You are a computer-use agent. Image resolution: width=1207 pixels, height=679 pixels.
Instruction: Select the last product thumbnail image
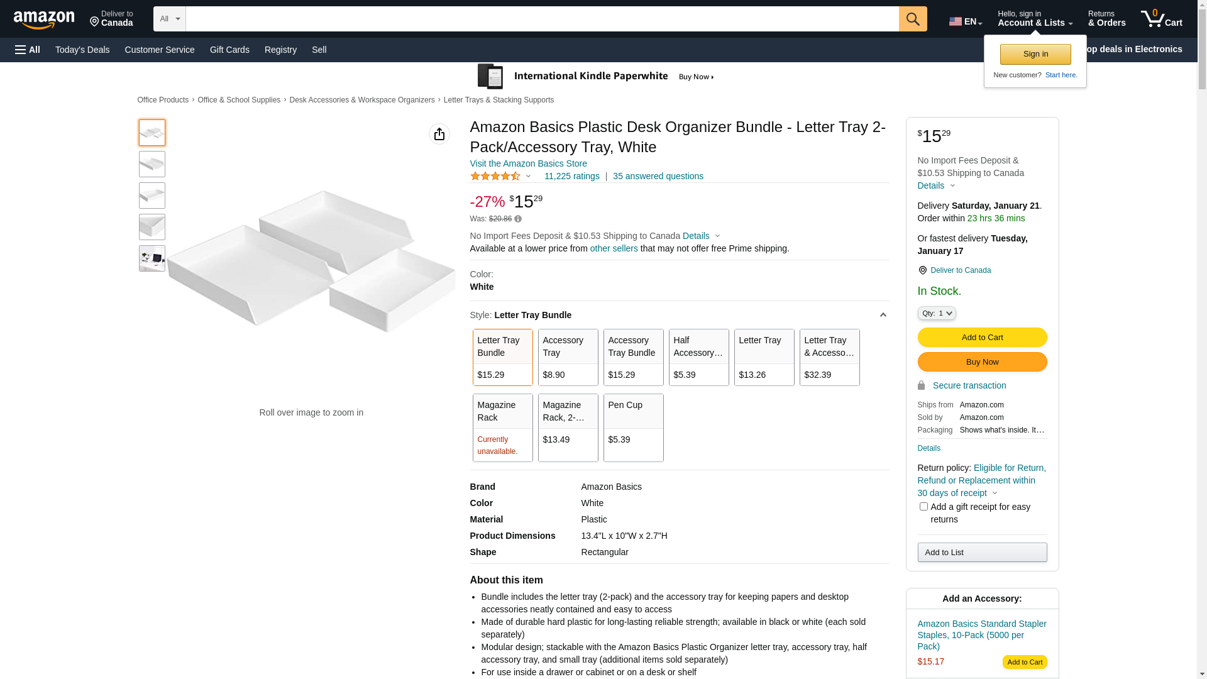[152, 258]
